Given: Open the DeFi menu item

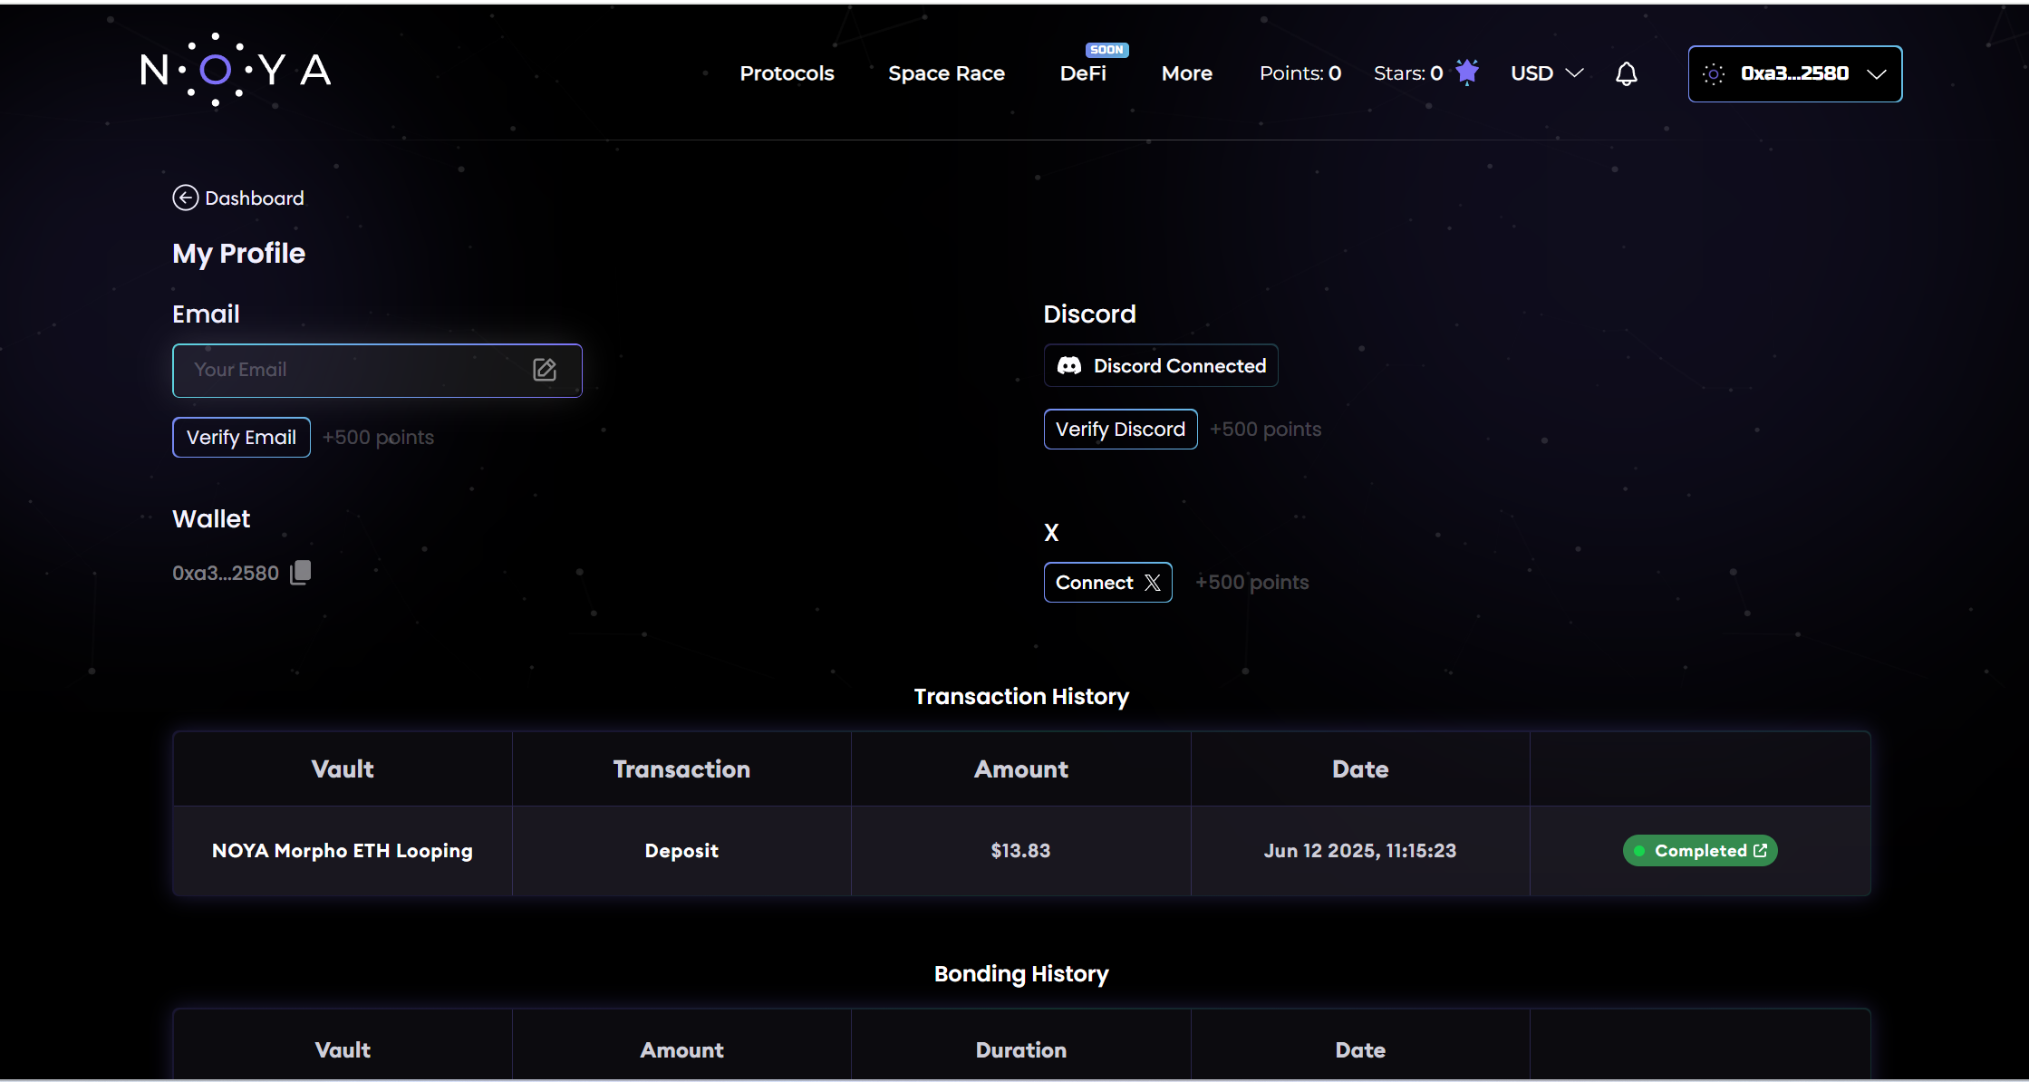Looking at the screenshot, I should click(x=1083, y=73).
